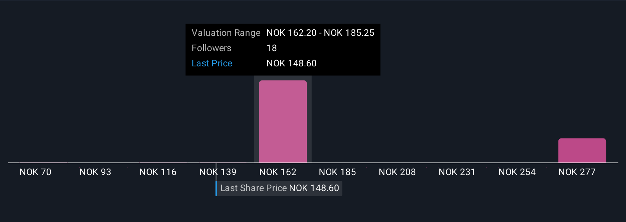Select the NOK 93 axis label
The width and height of the screenshot is (626, 222).
tap(95, 172)
